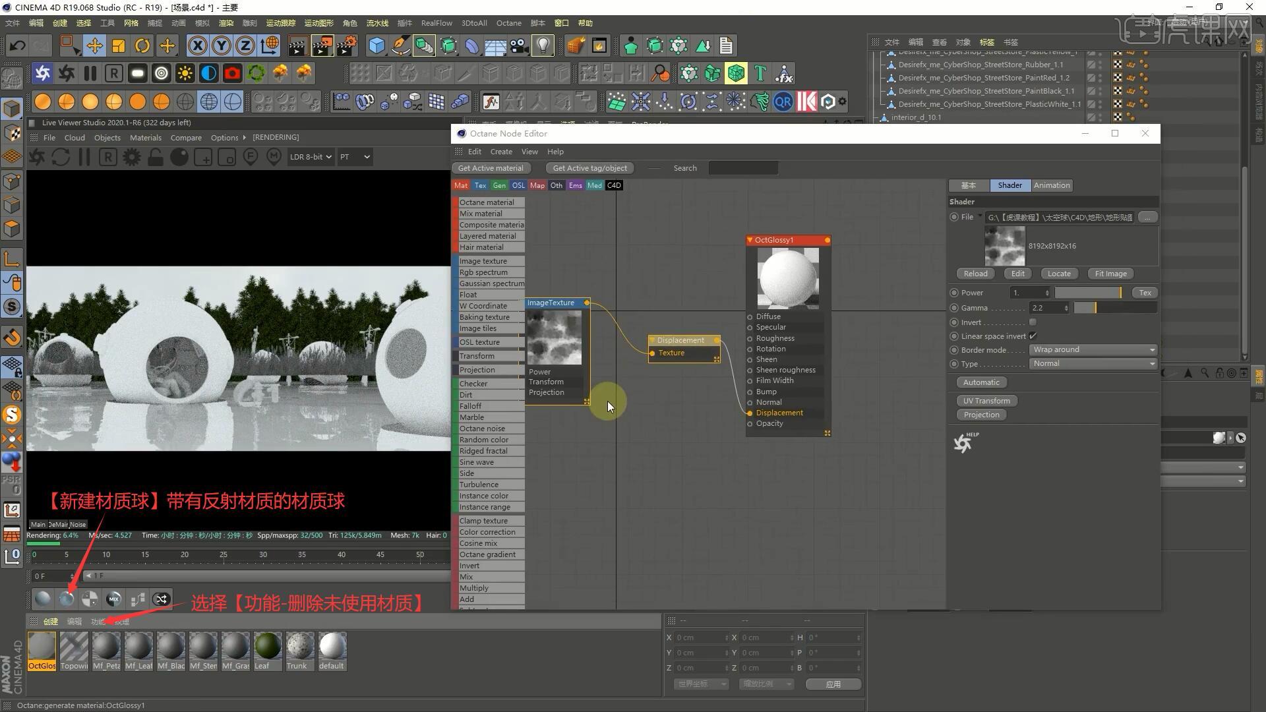1266x712 pixels.
Task: Click the MoText T icon
Action: (760, 73)
